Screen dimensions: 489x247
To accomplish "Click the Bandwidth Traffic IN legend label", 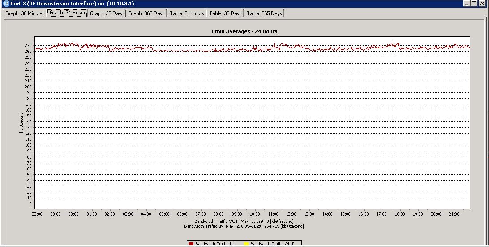I will point(215,244).
